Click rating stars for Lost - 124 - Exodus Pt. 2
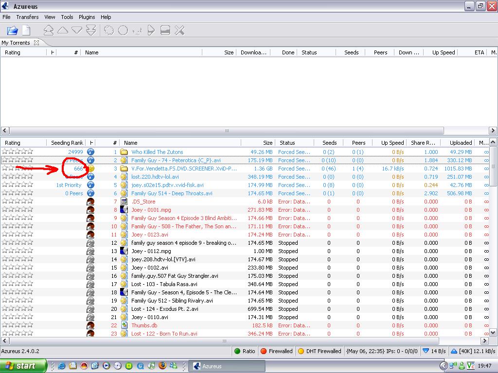Image resolution: width=498 pixels, height=373 pixels. [x=18, y=308]
